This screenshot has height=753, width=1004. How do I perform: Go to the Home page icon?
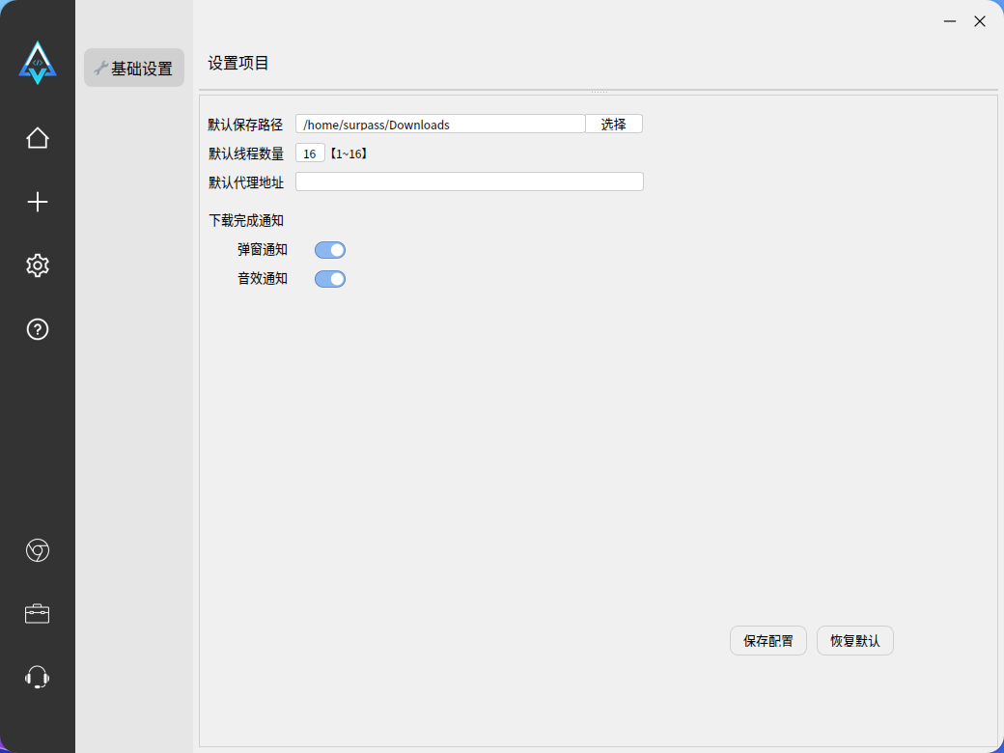click(x=37, y=138)
